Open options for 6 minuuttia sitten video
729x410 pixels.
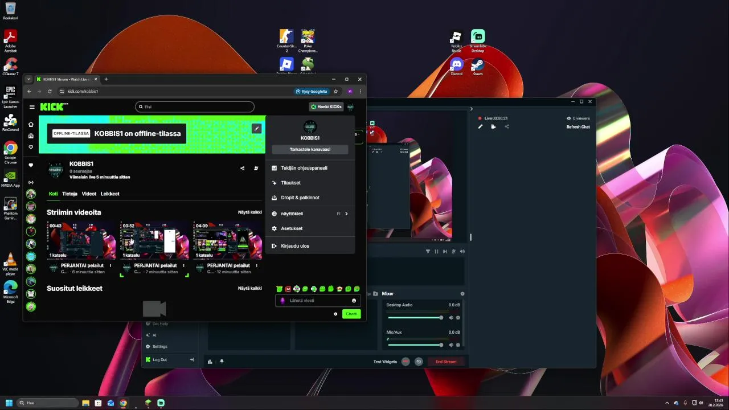(x=110, y=265)
